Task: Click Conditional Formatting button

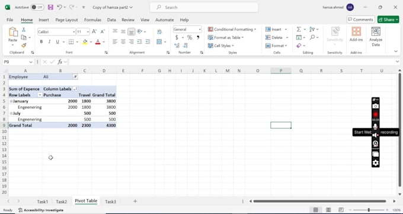Action: [x=232, y=30]
